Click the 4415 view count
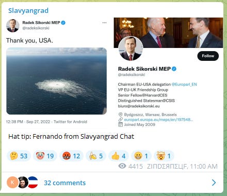The image size is (227, 196). 136,166
